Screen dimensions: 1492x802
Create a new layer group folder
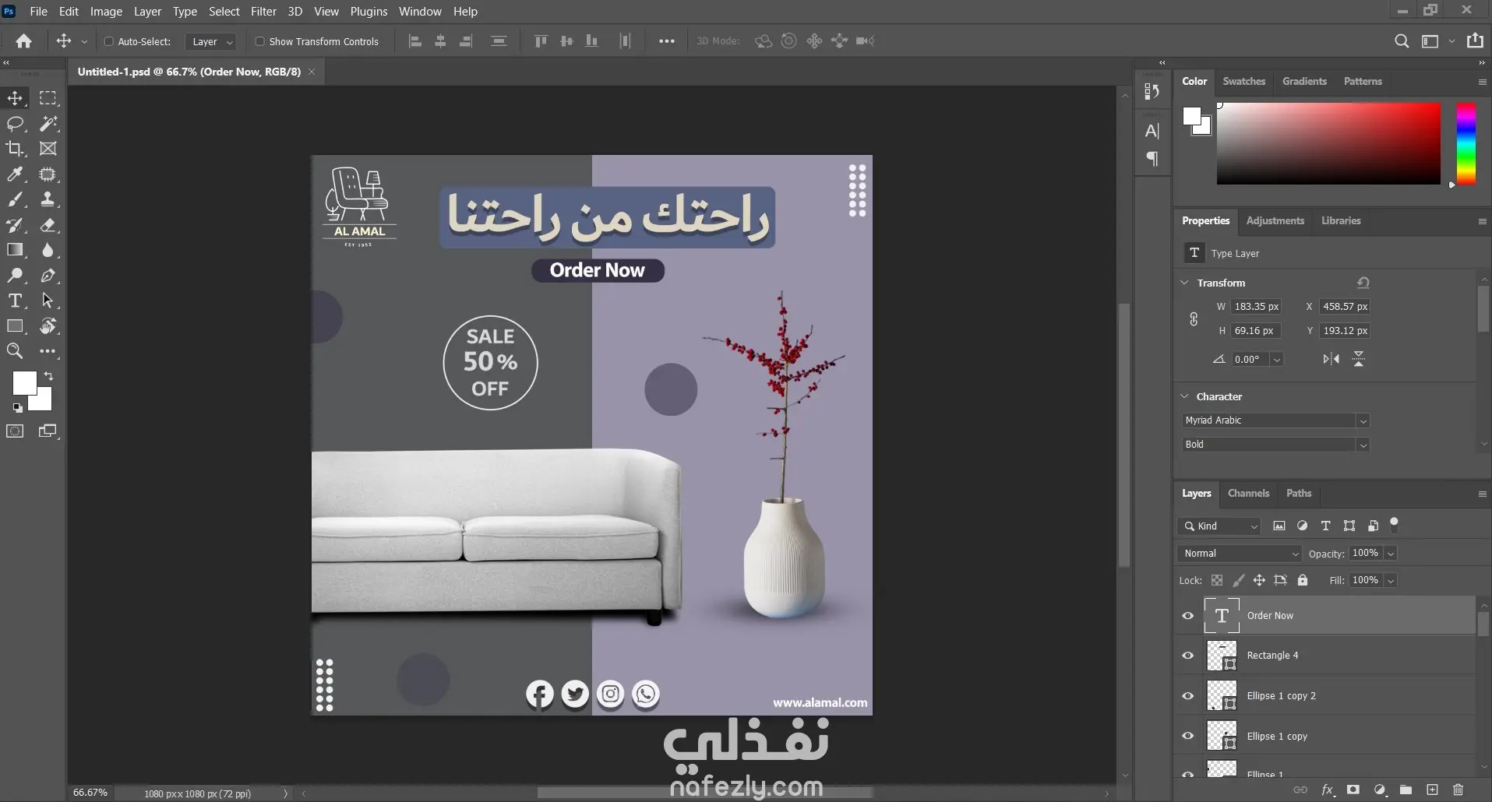click(x=1406, y=790)
